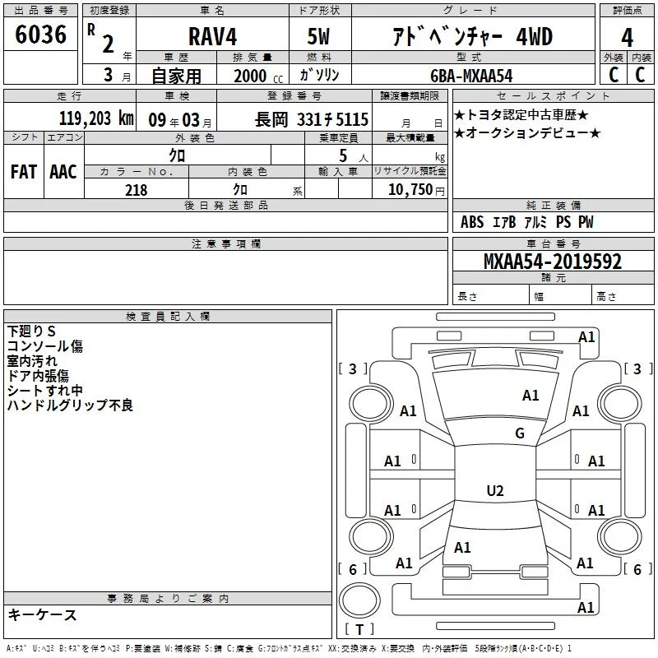
Task: Click the spare tire [ T ] label
Action: 359,629
